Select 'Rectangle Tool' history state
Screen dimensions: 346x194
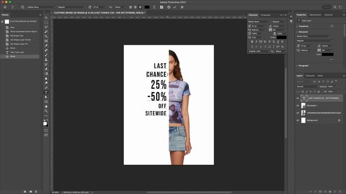(x=17, y=36)
